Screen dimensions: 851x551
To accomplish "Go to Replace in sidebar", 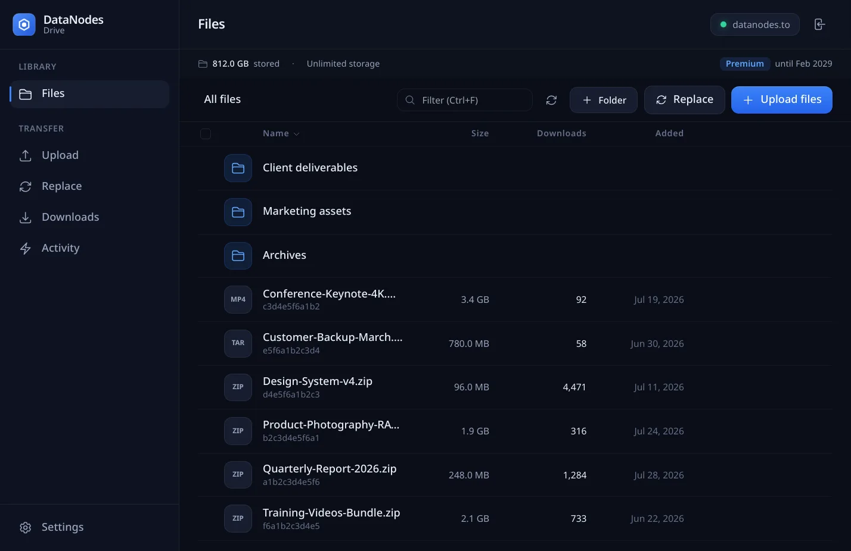I will coord(89,186).
